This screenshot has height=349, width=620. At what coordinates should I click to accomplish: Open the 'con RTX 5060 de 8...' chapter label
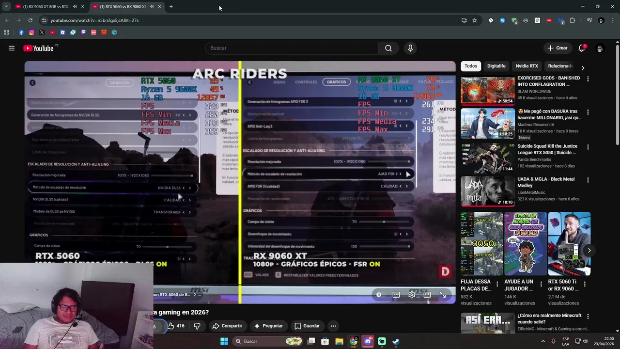pos(174,295)
